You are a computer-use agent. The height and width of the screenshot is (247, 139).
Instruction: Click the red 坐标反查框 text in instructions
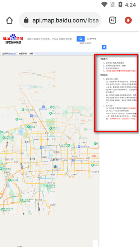131,108
